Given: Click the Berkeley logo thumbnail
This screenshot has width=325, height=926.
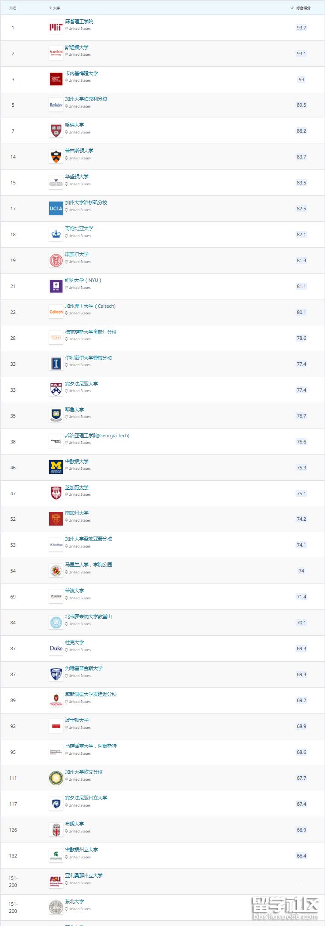Looking at the screenshot, I should pyautogui.click(x=56, y=105).
